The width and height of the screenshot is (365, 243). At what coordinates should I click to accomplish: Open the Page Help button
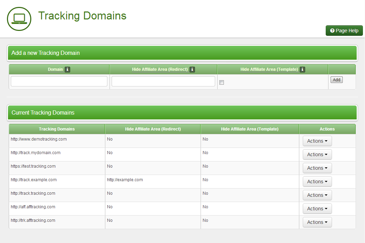(x=344, y=31)
